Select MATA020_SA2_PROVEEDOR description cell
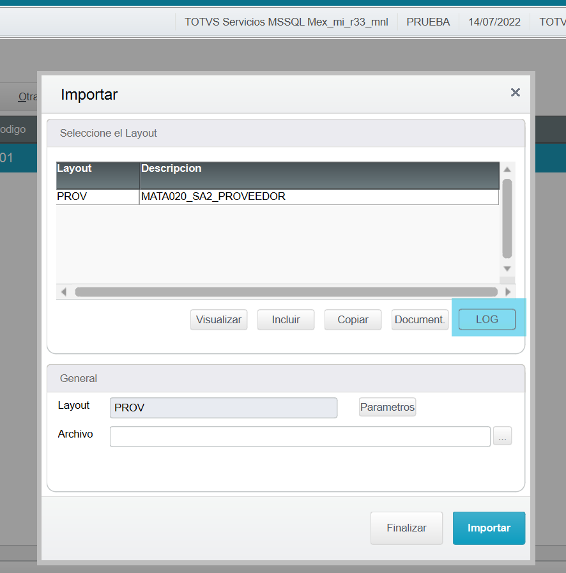 pyautogui.click(x=319, y=197)
